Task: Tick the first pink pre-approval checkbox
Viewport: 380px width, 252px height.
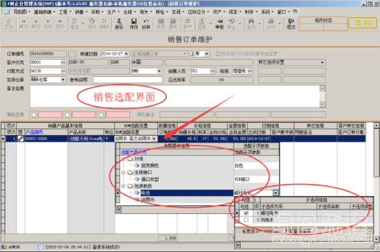Action: point(34,115)
